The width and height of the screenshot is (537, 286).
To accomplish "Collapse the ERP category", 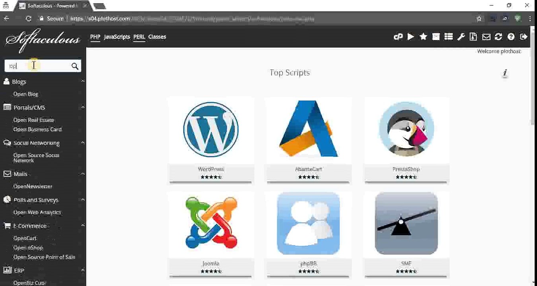I will coord(83,270).
